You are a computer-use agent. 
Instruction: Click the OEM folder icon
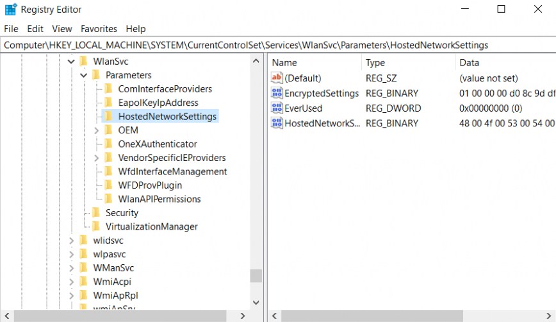point(109,130)
